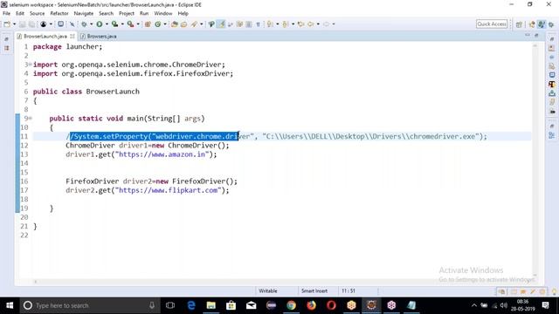The image size is (559, 314).
Task: Click the Save All toolbar icon
Action: tap(31, 24)
